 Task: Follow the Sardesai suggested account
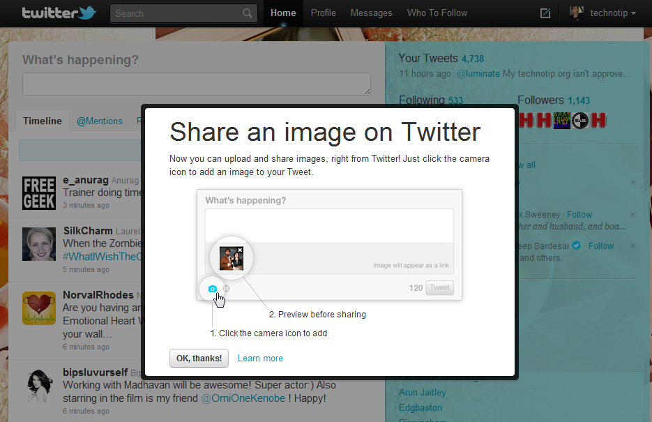point(601,246)
